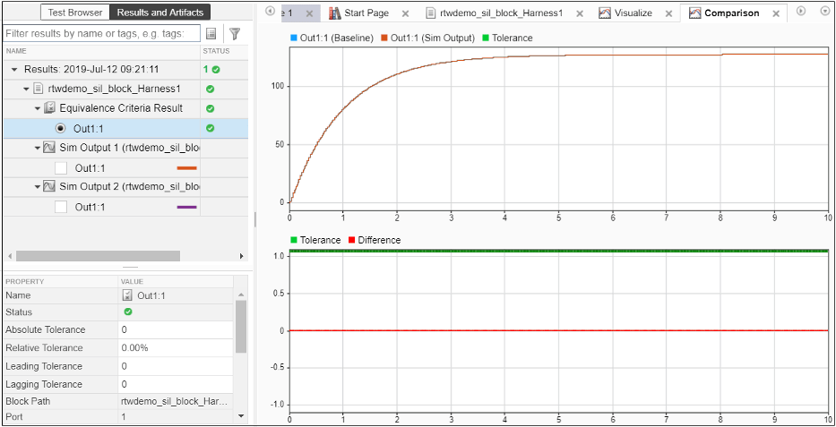Collapse Equivalence Criteria Result node
836x427 pixels.
click(x=38, y=108)
